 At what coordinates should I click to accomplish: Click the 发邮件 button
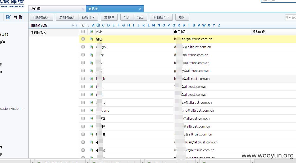pos(109,17)
